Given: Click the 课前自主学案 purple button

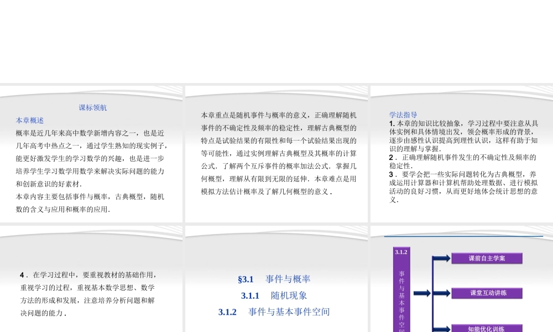Looking at the screenshot, I should 487,258.
